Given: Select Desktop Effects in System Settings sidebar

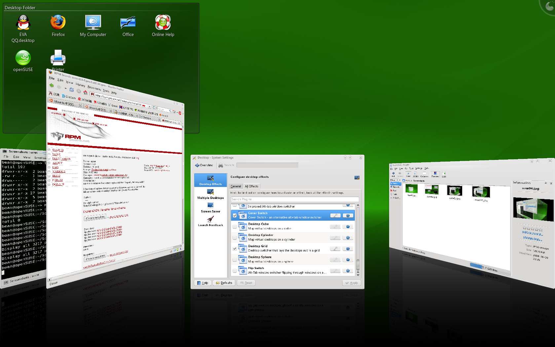Looking at the screenshot, I should coord(210,180).
